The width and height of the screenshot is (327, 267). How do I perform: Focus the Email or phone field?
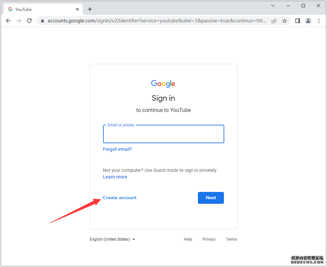coord(164,134)
